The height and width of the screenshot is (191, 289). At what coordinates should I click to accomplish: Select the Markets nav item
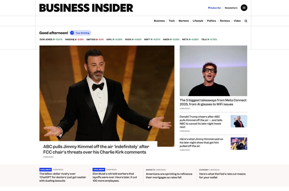coord(183,21)
